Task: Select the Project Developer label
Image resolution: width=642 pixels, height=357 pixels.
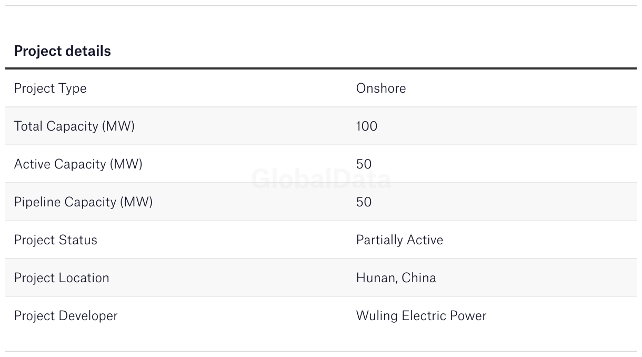Action: [x=66, y=316]
